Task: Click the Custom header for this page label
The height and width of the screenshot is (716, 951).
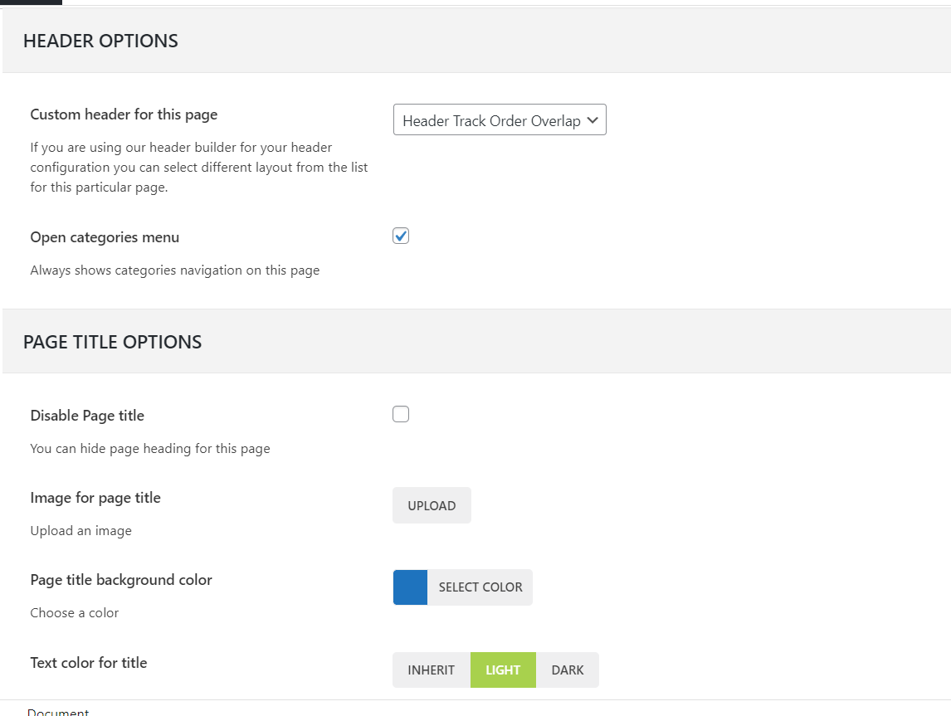Action: (124, 114)
